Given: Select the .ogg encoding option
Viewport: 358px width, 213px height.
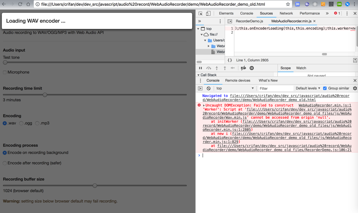Looking at the screenshot, I should (x=21, y=123).
